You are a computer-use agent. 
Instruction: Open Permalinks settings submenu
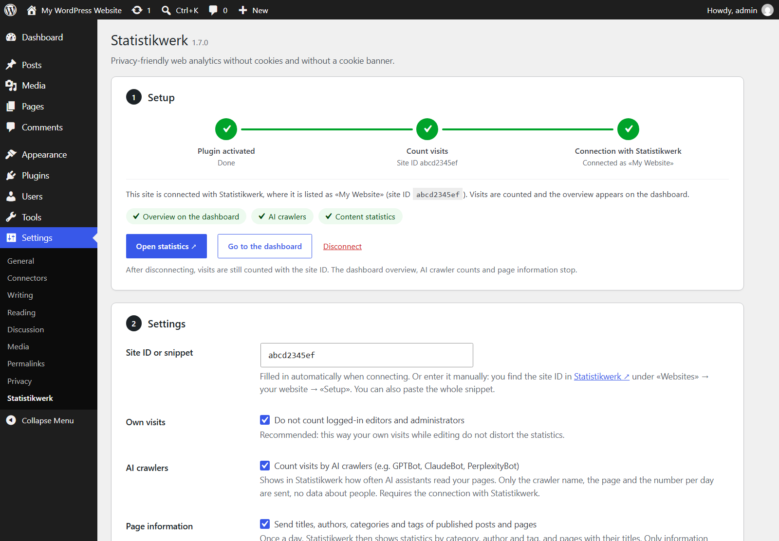coord(26,364)
